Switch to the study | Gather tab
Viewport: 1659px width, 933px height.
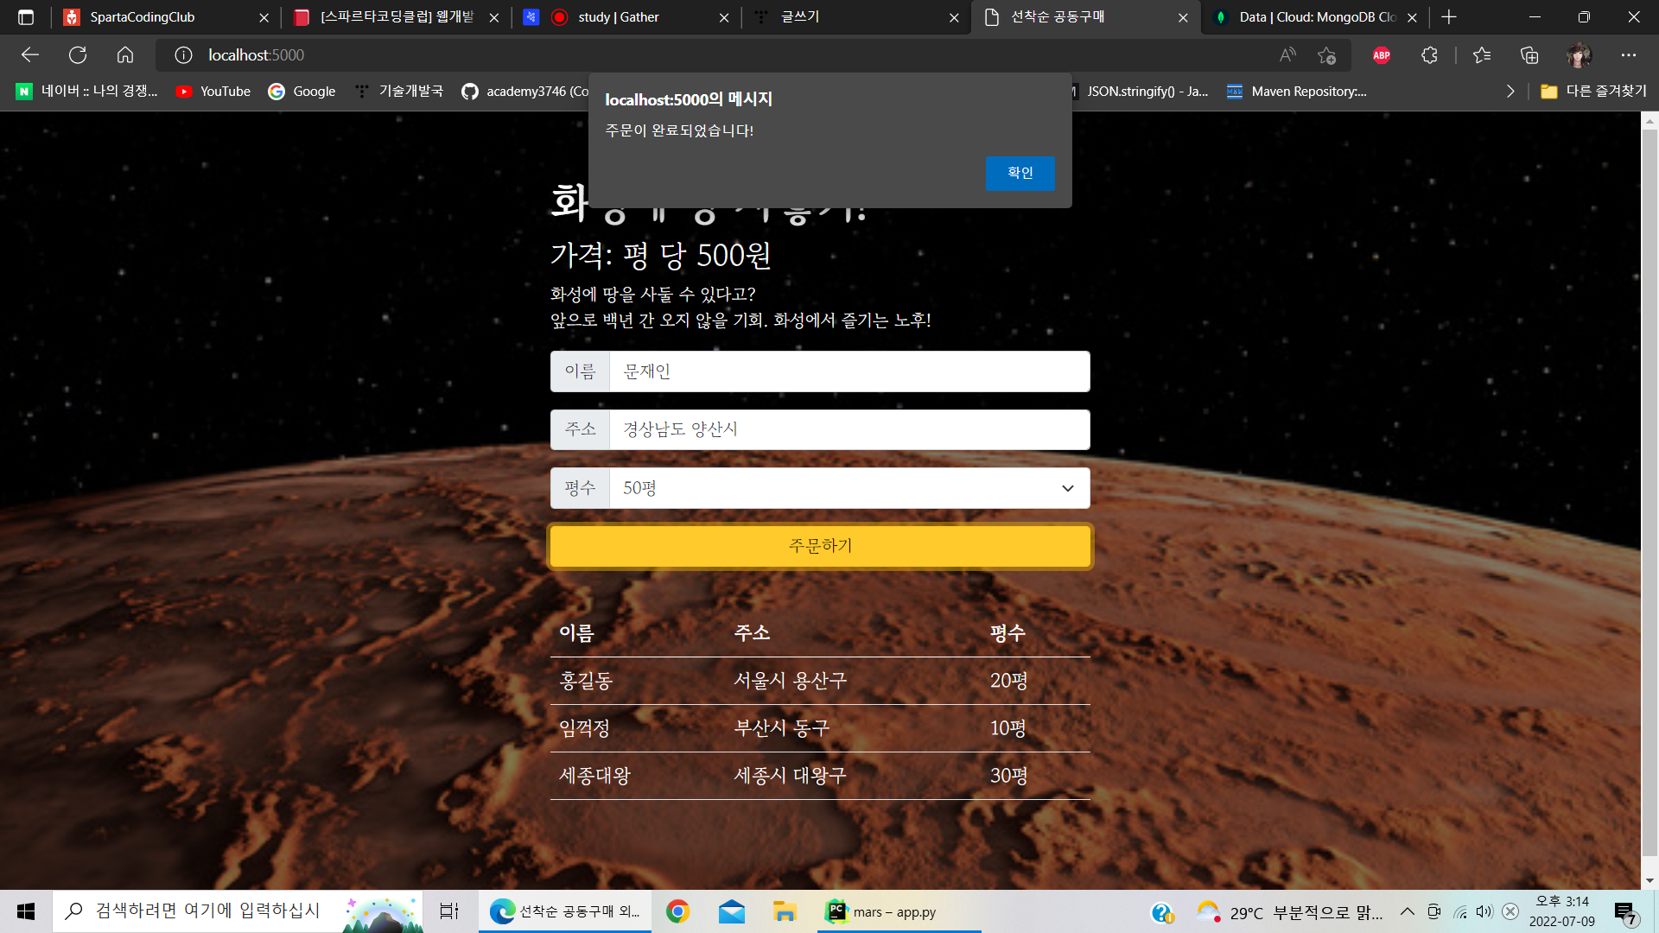[618, 17]
